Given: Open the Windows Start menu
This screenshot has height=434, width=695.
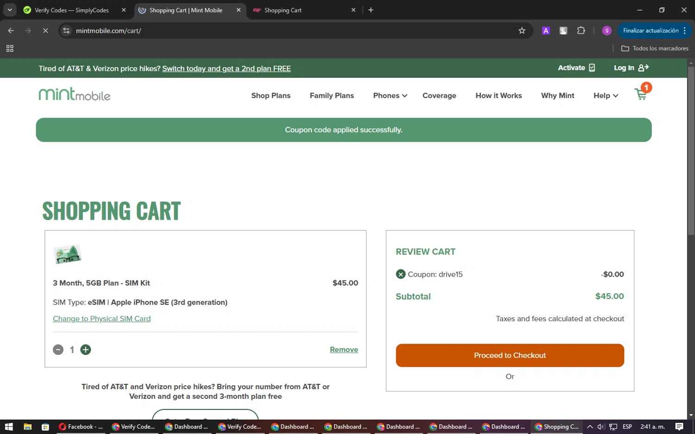Looking at the screenshot, I should pos(9,427).
